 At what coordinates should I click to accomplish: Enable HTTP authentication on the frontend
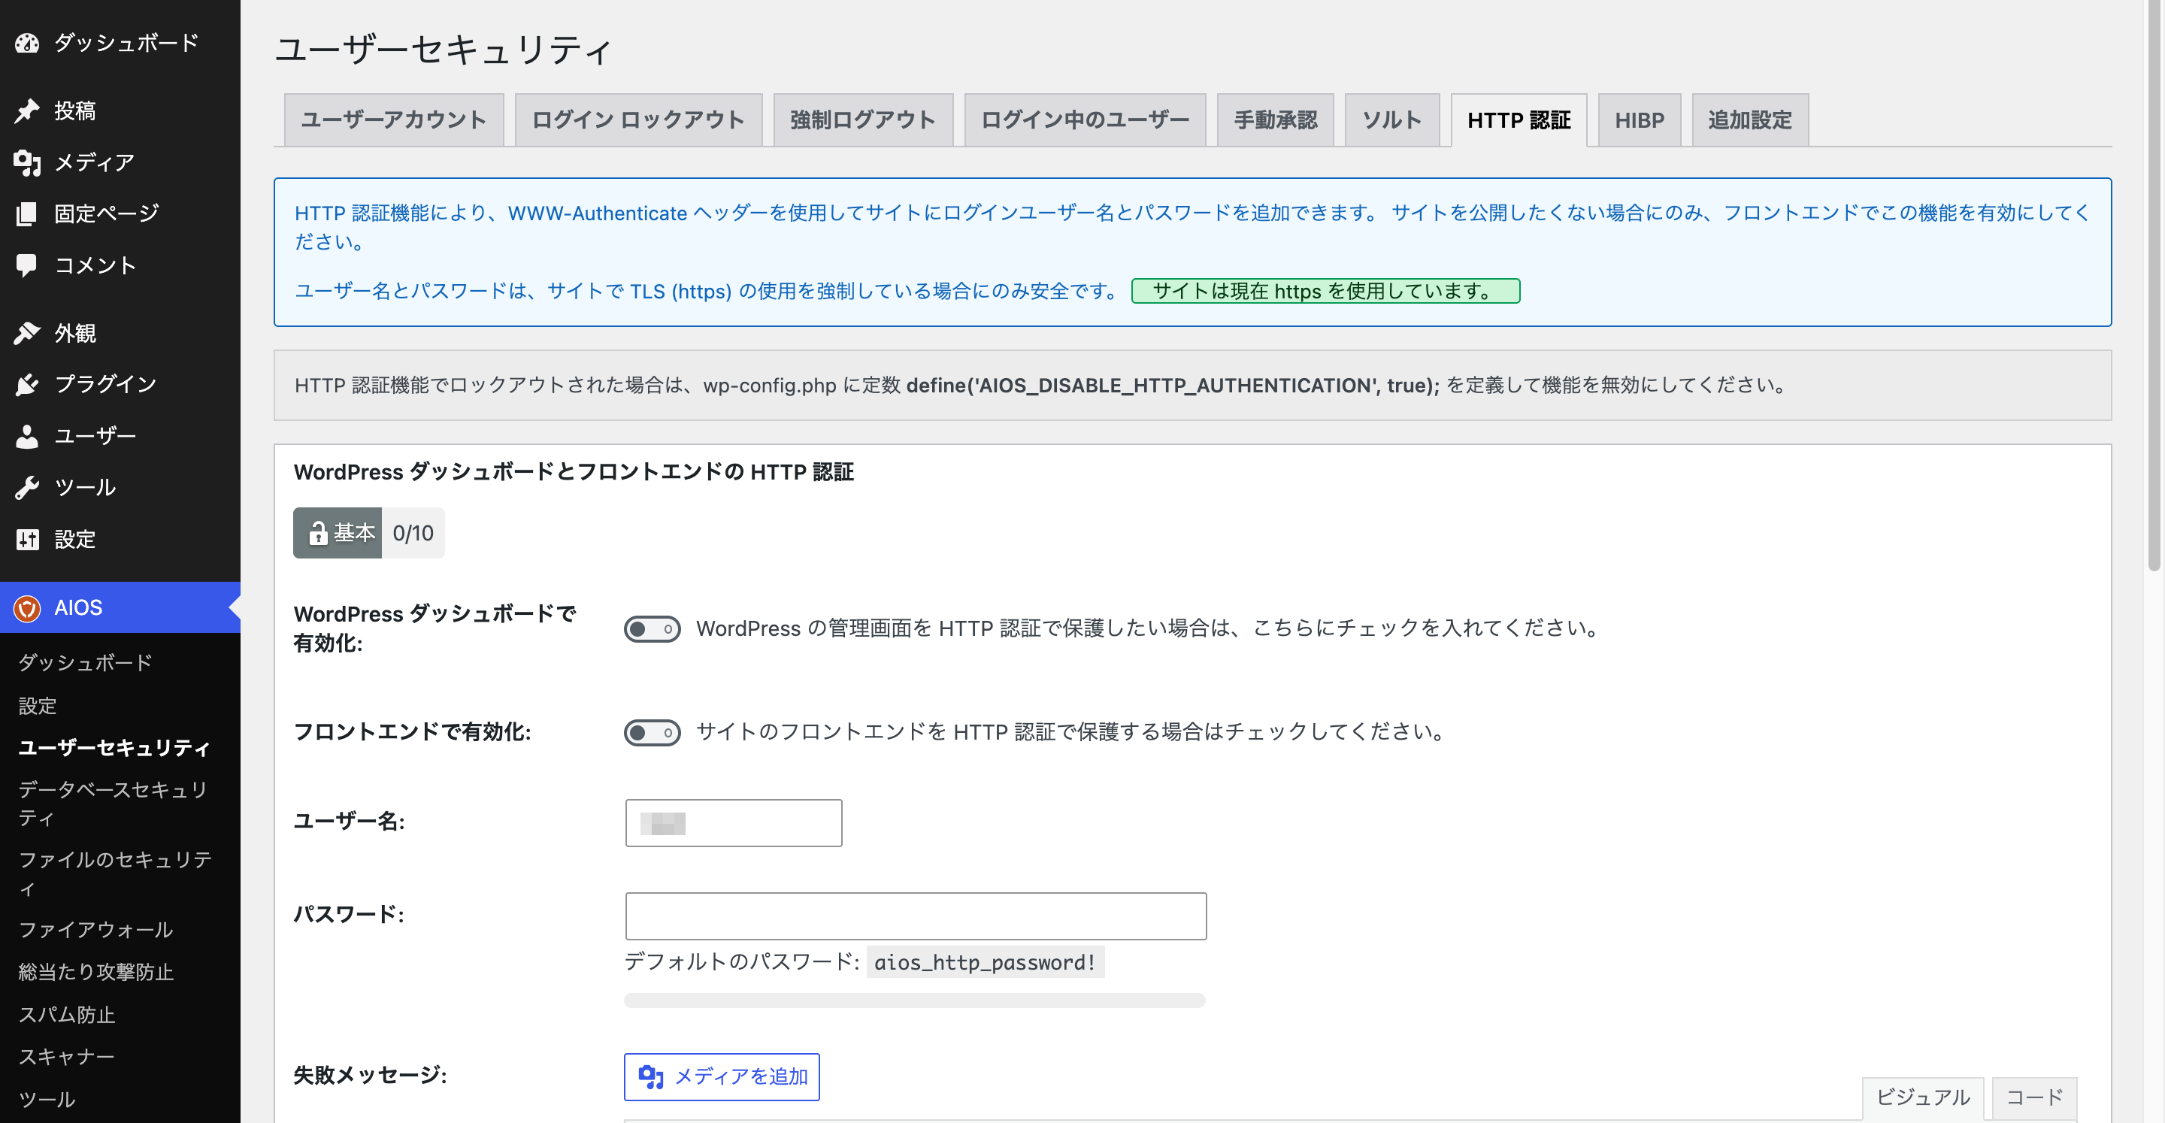[x=653, y=733]
